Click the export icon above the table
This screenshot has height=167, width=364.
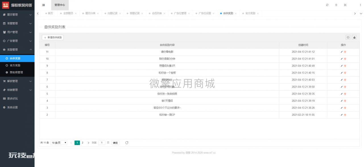pyautogui.click(x=354, y=37)
